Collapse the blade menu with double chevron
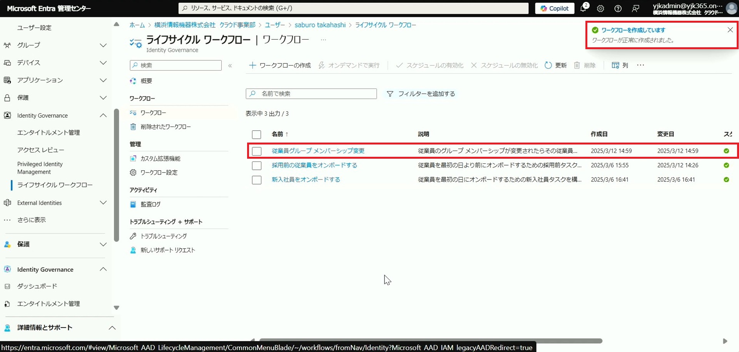This screenshot has width=739, height=352. 230,66
